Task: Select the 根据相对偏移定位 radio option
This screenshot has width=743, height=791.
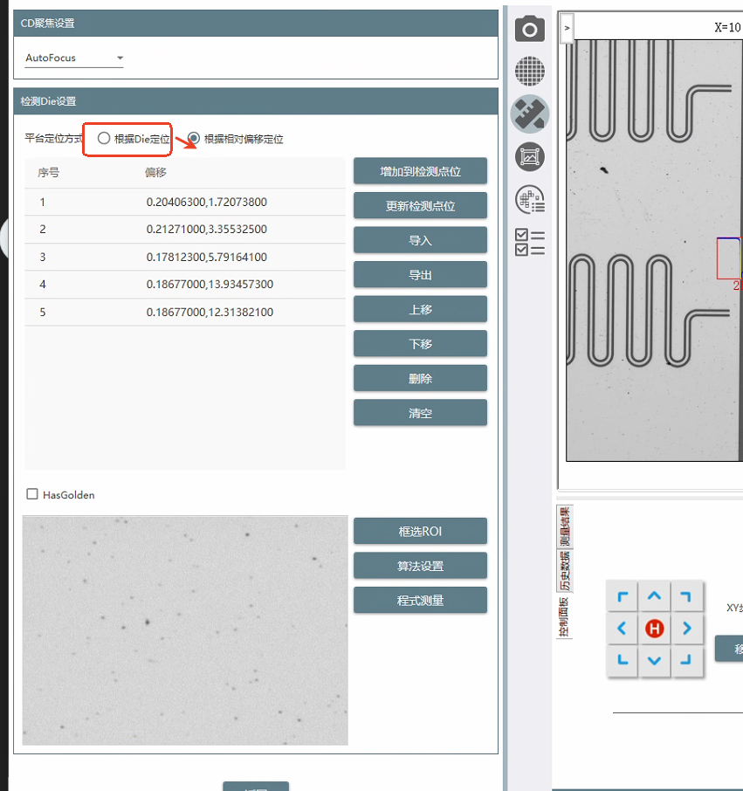Action: click(x=194, y=138)
